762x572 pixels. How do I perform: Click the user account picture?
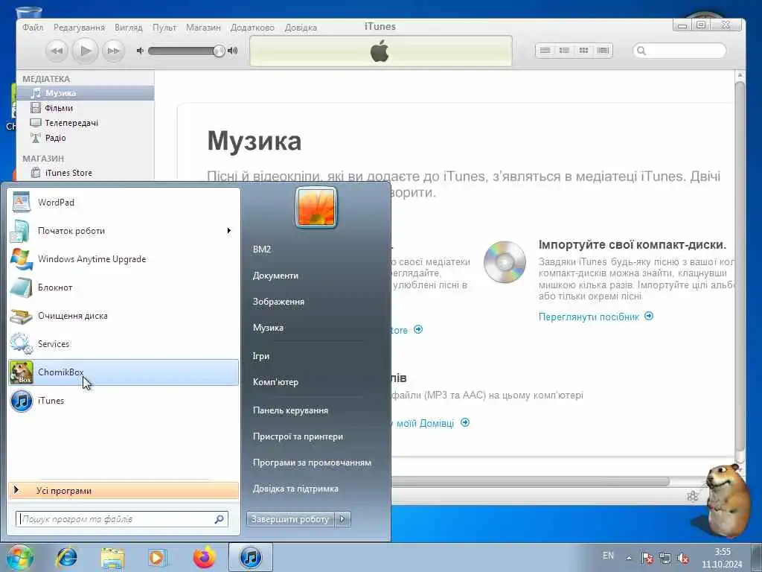(316, 207)
